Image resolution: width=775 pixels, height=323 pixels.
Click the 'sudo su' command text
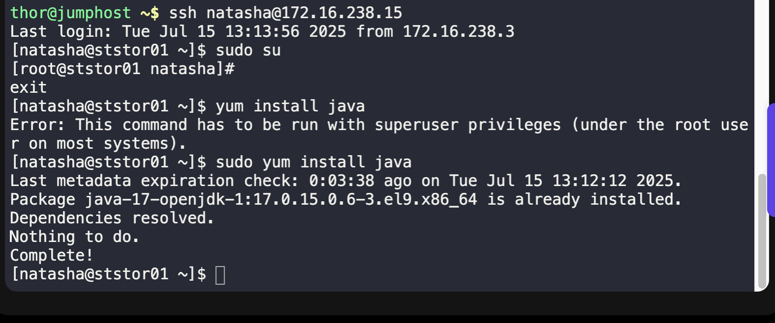tap(248, 50)
